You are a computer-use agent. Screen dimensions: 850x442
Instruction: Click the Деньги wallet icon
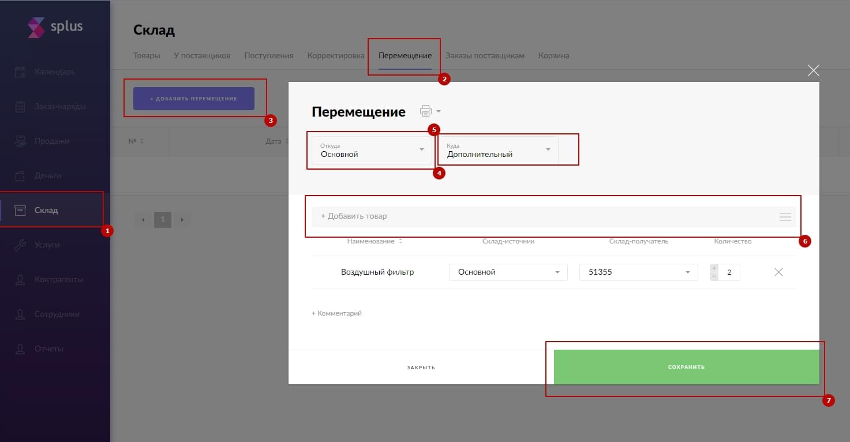[x=20, y=176]
